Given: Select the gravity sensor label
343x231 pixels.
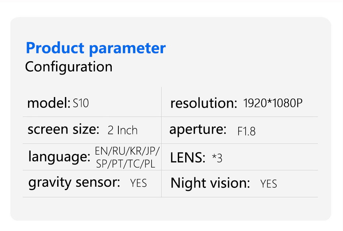Looking at the screenshot, I should pyautogui.click(x=74, y=182).
